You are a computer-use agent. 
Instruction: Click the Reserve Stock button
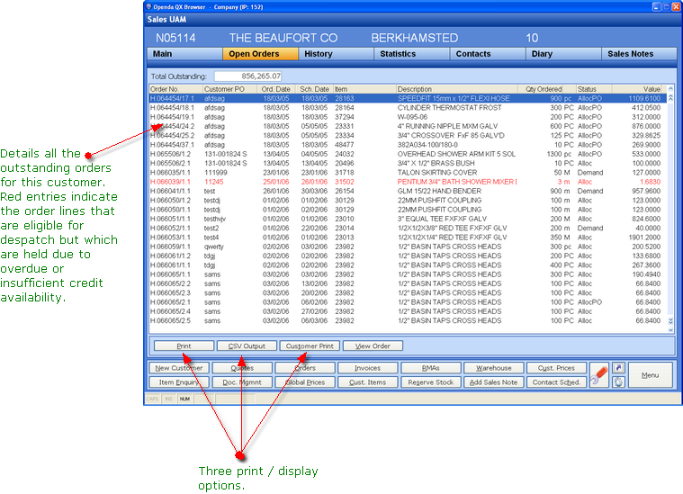(x=431, y=382)
